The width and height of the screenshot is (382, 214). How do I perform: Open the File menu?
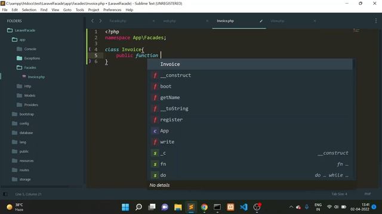coord(5,10)
